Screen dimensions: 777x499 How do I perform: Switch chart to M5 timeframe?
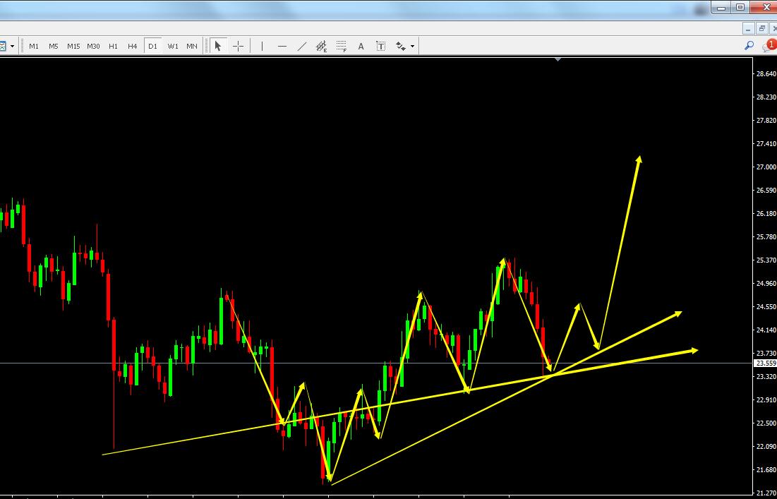54,46
